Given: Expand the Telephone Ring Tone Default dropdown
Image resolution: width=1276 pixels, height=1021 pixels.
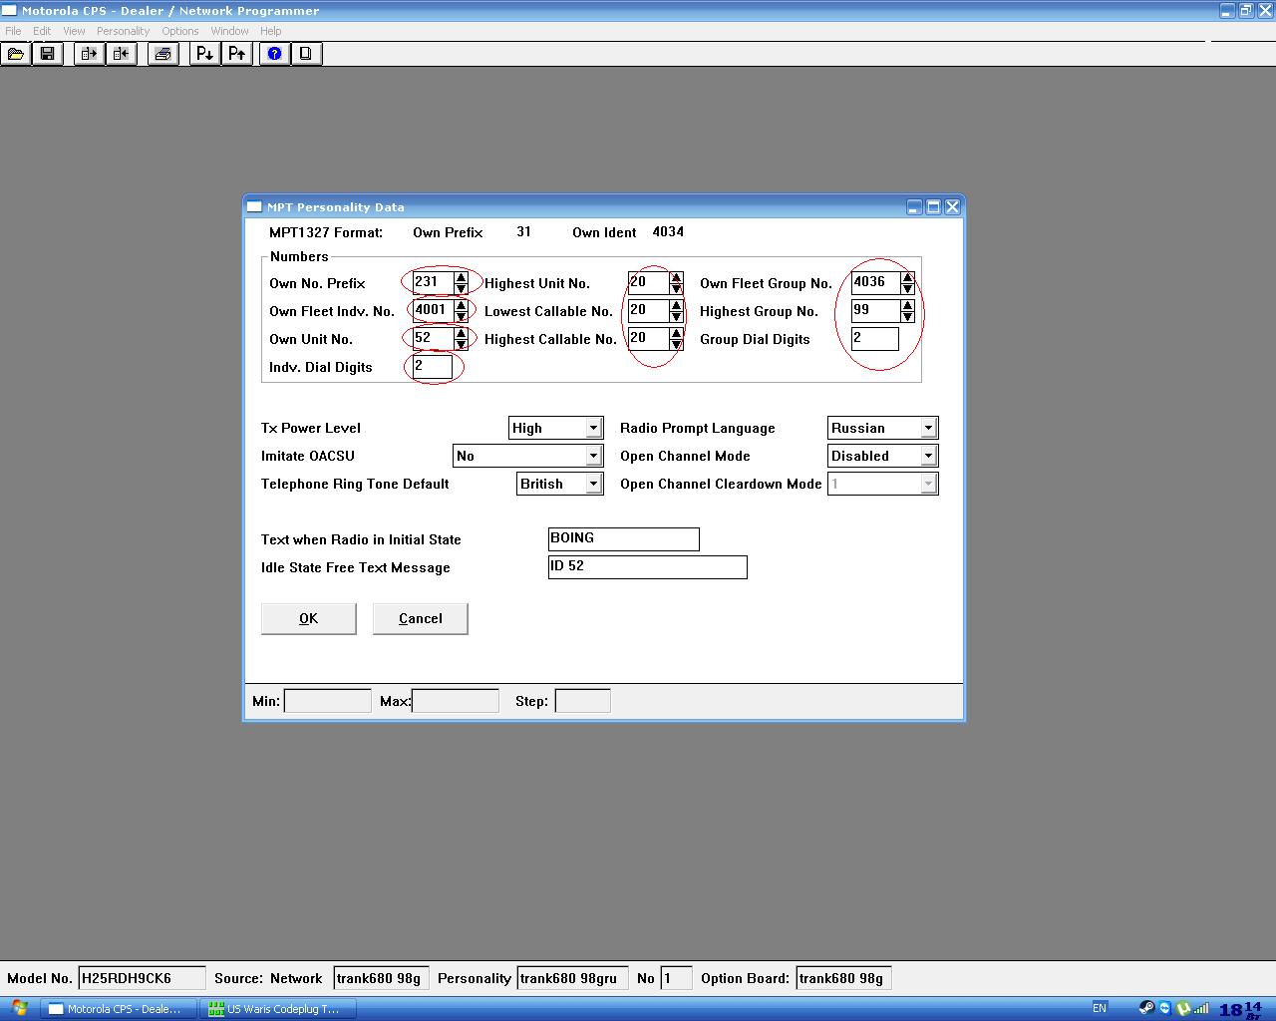Looking at the screenshot, I should pyautogui.click(x=593, y=484).
